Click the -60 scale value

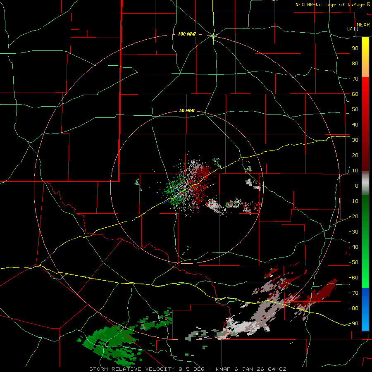(353, 278)
